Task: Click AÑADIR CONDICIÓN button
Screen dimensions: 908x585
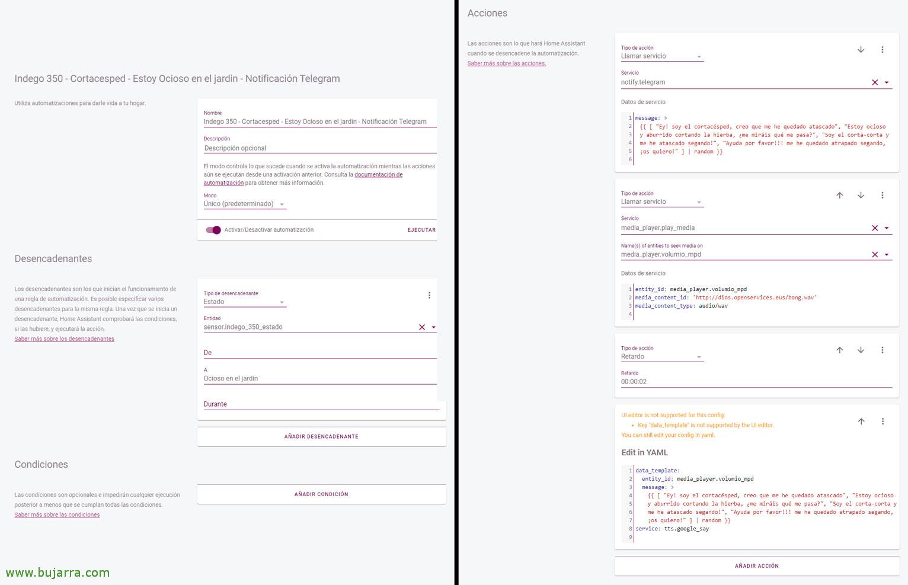Action: click(x=321, y=494)
